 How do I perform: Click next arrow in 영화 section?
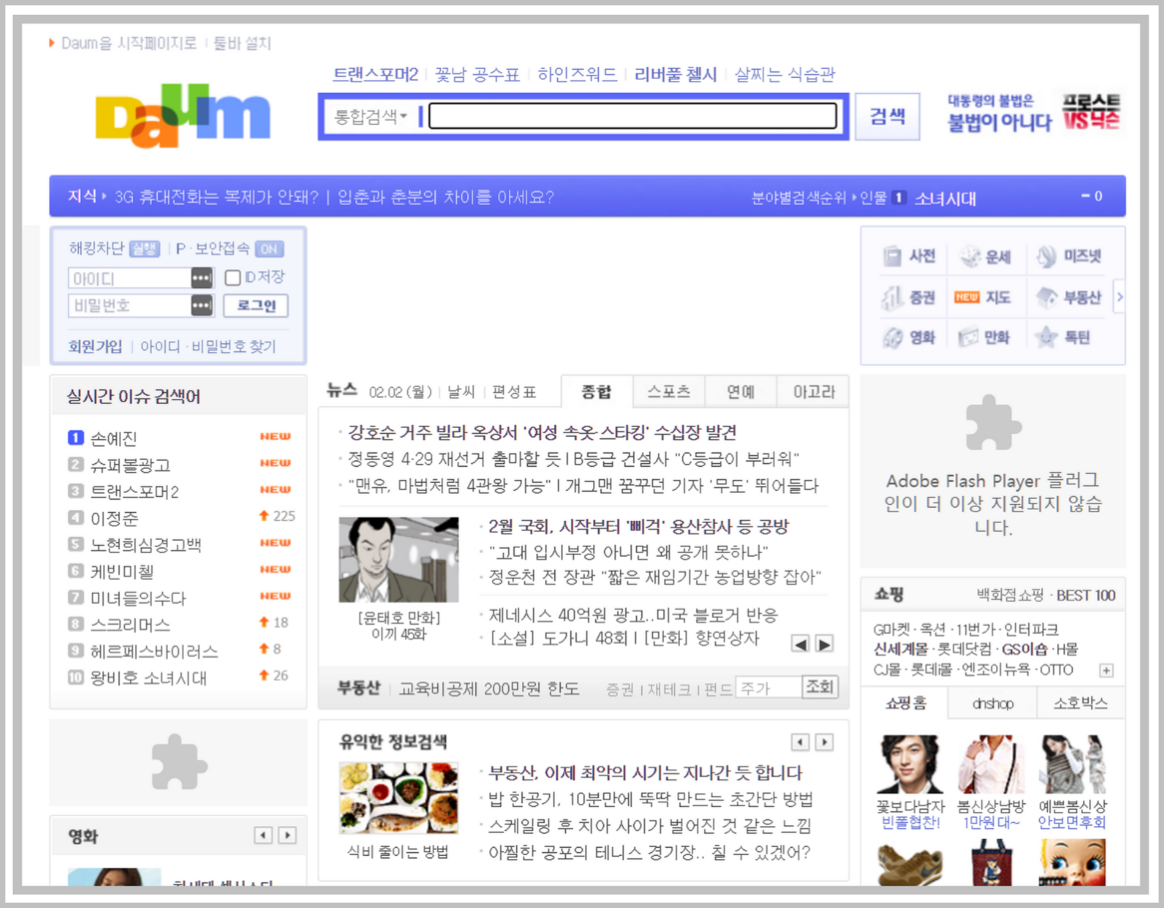[287, 835]
